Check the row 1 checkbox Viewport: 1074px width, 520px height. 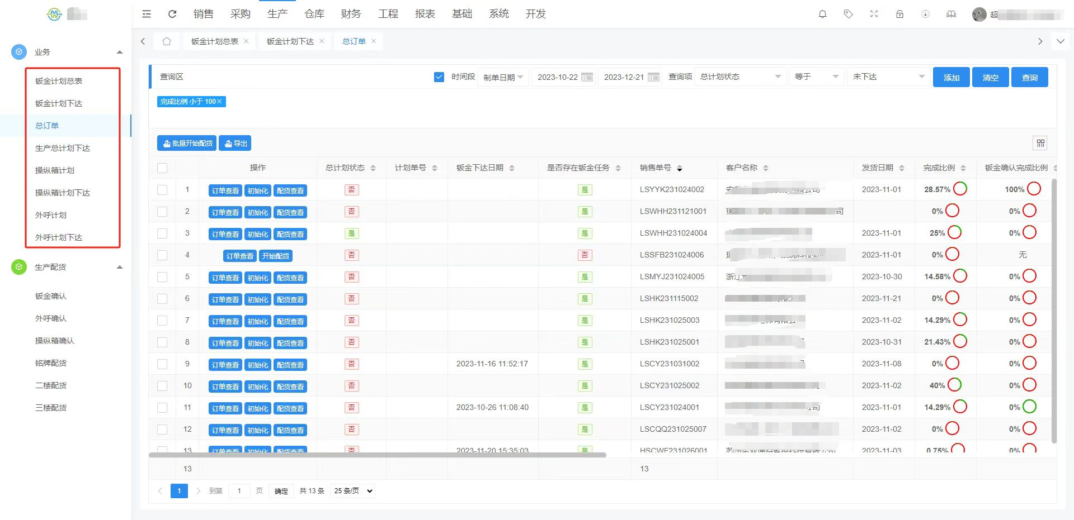(x=162, y=190)
